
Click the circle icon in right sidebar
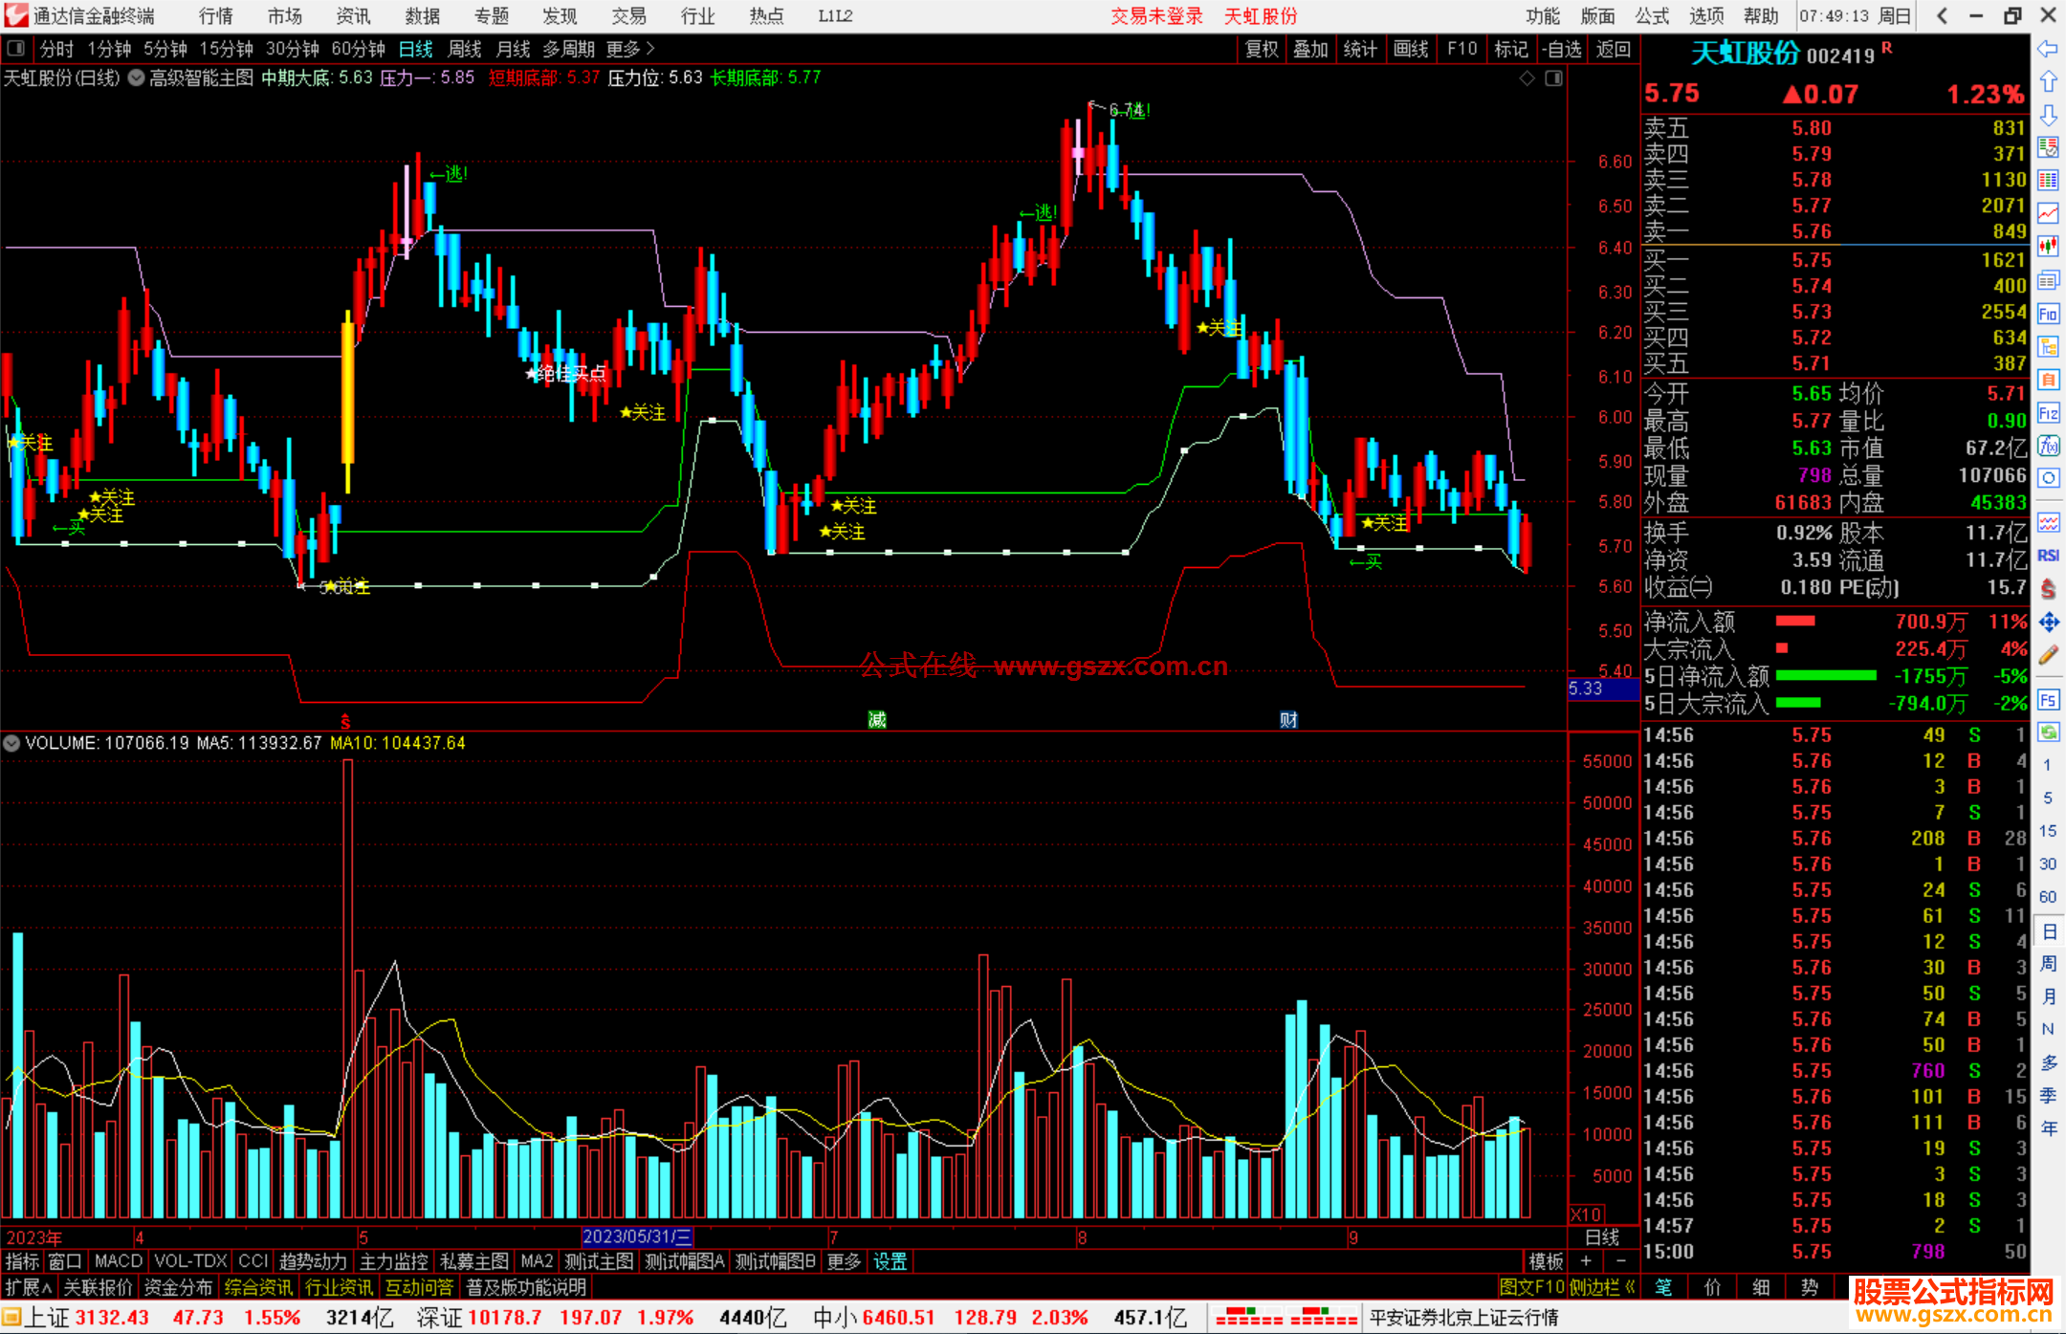[x=2048, y=478]
